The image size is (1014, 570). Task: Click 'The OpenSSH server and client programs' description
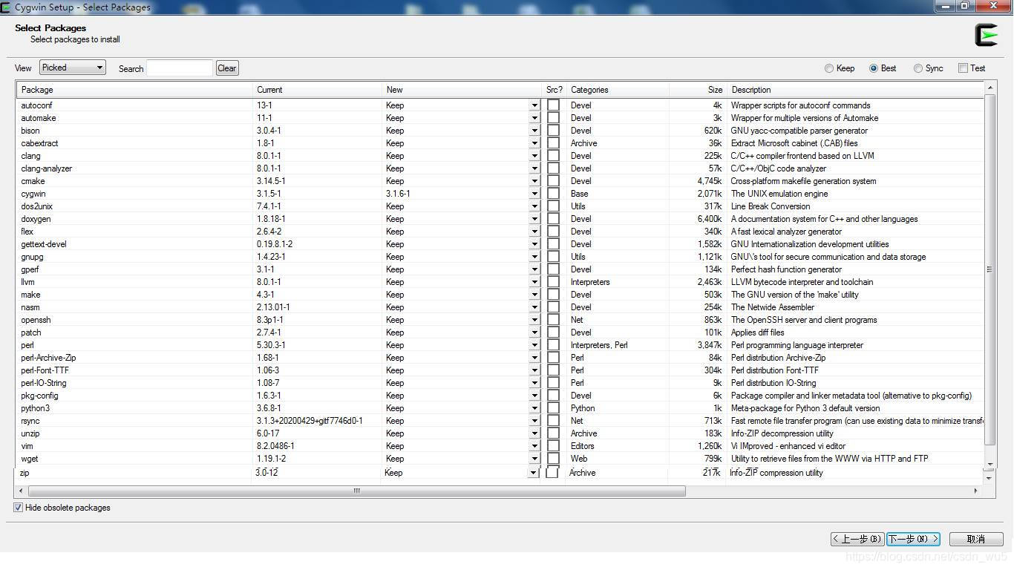click(x=804, y=320)
